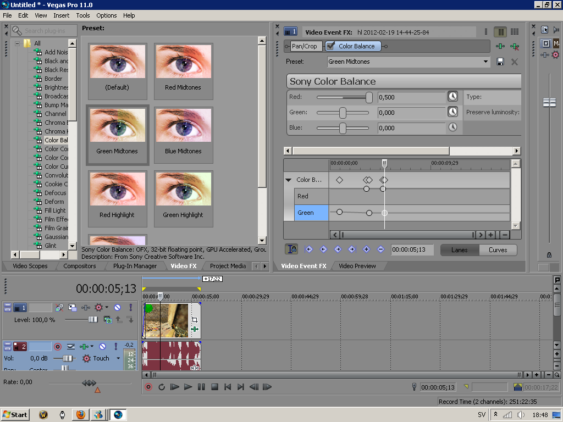Screen dimensions: 563x422
Task: Open the Plug-In Chain chooser
Action: click(x=500, y=46)
